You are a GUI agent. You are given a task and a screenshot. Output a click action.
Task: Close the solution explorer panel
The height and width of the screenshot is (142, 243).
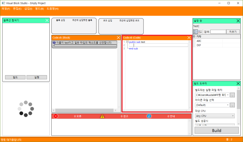tap(47, 21)
